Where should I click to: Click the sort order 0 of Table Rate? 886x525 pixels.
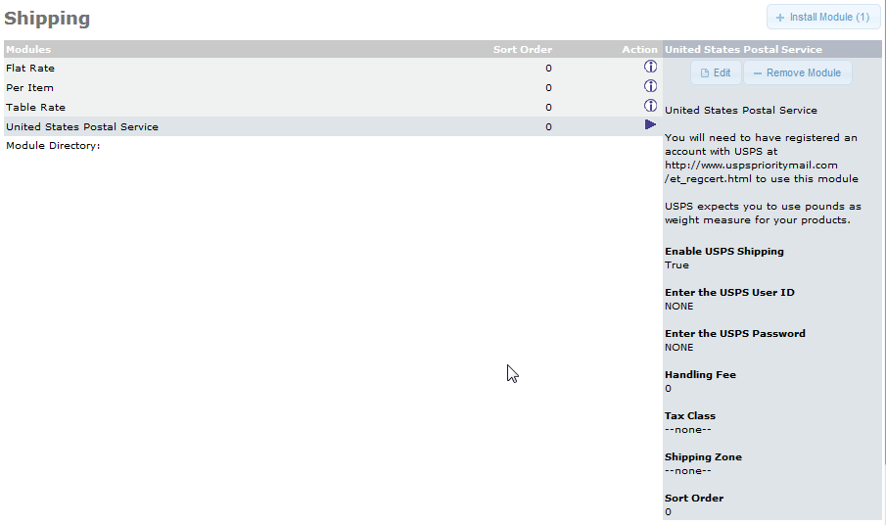(x=548, y=108)
